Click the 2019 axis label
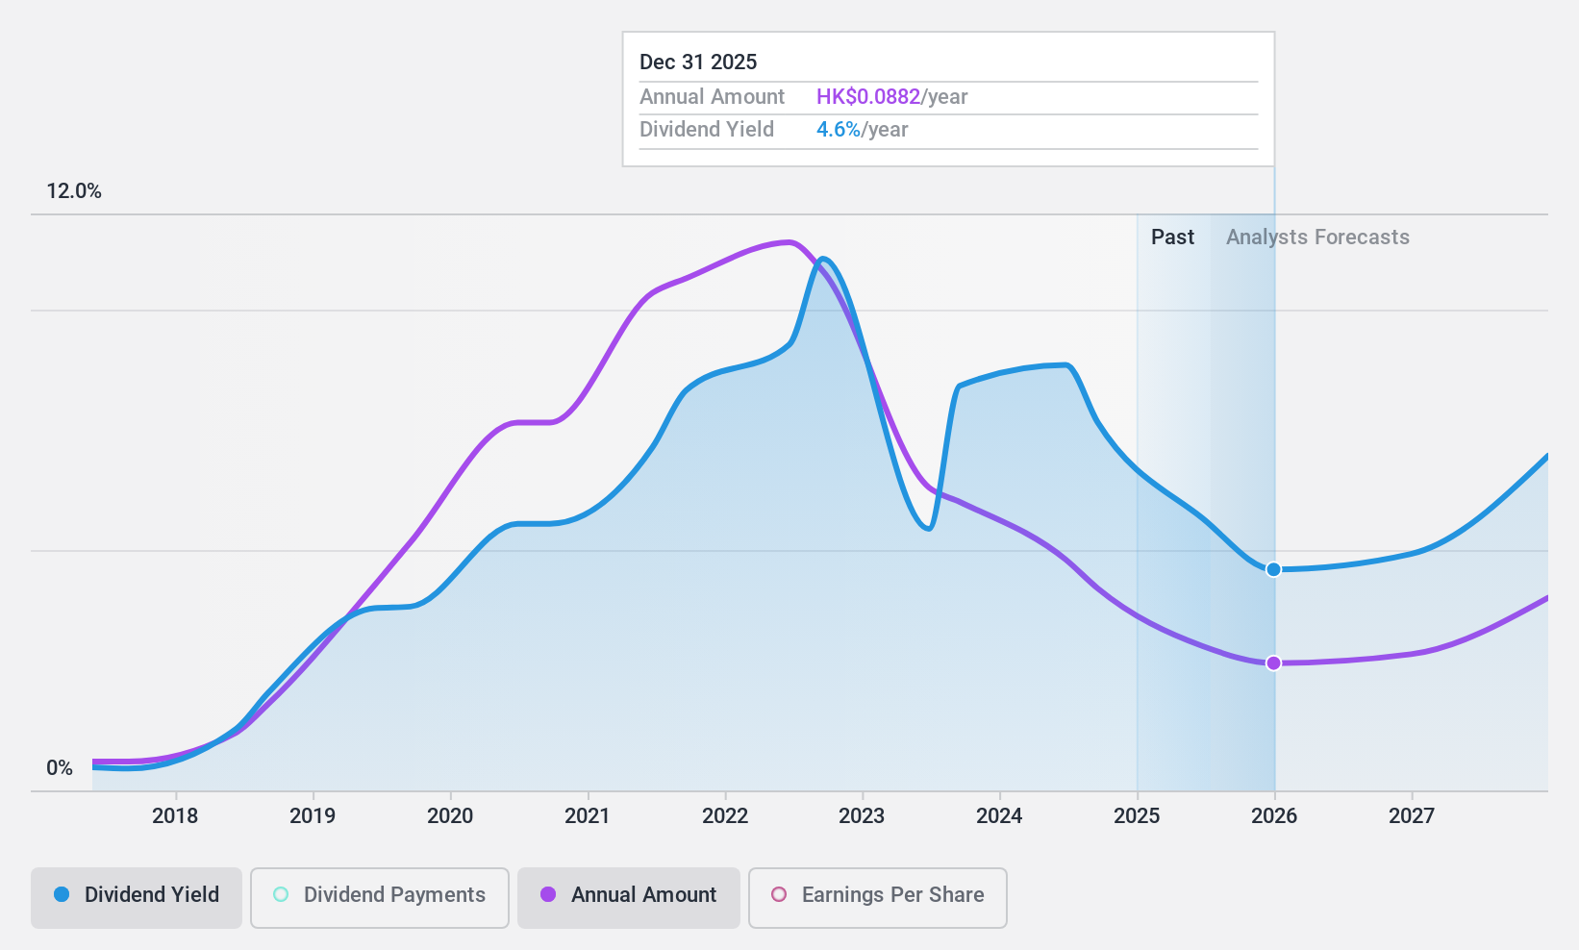This screenshot has height=950, width=1579. [313, 816]
